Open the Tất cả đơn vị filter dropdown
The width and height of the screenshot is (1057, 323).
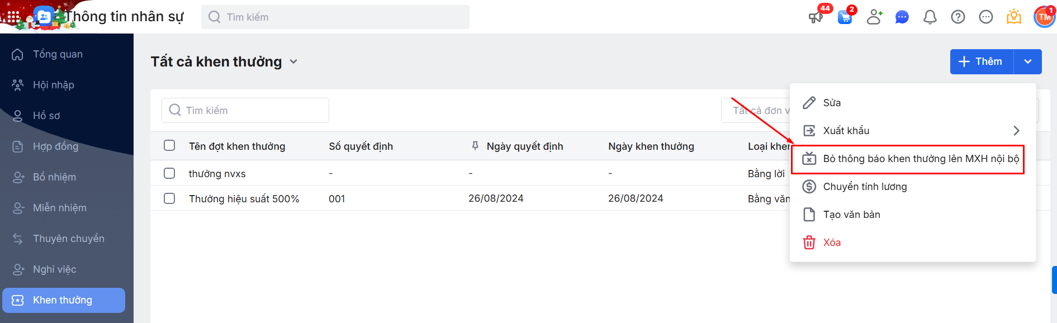[755, 111]
